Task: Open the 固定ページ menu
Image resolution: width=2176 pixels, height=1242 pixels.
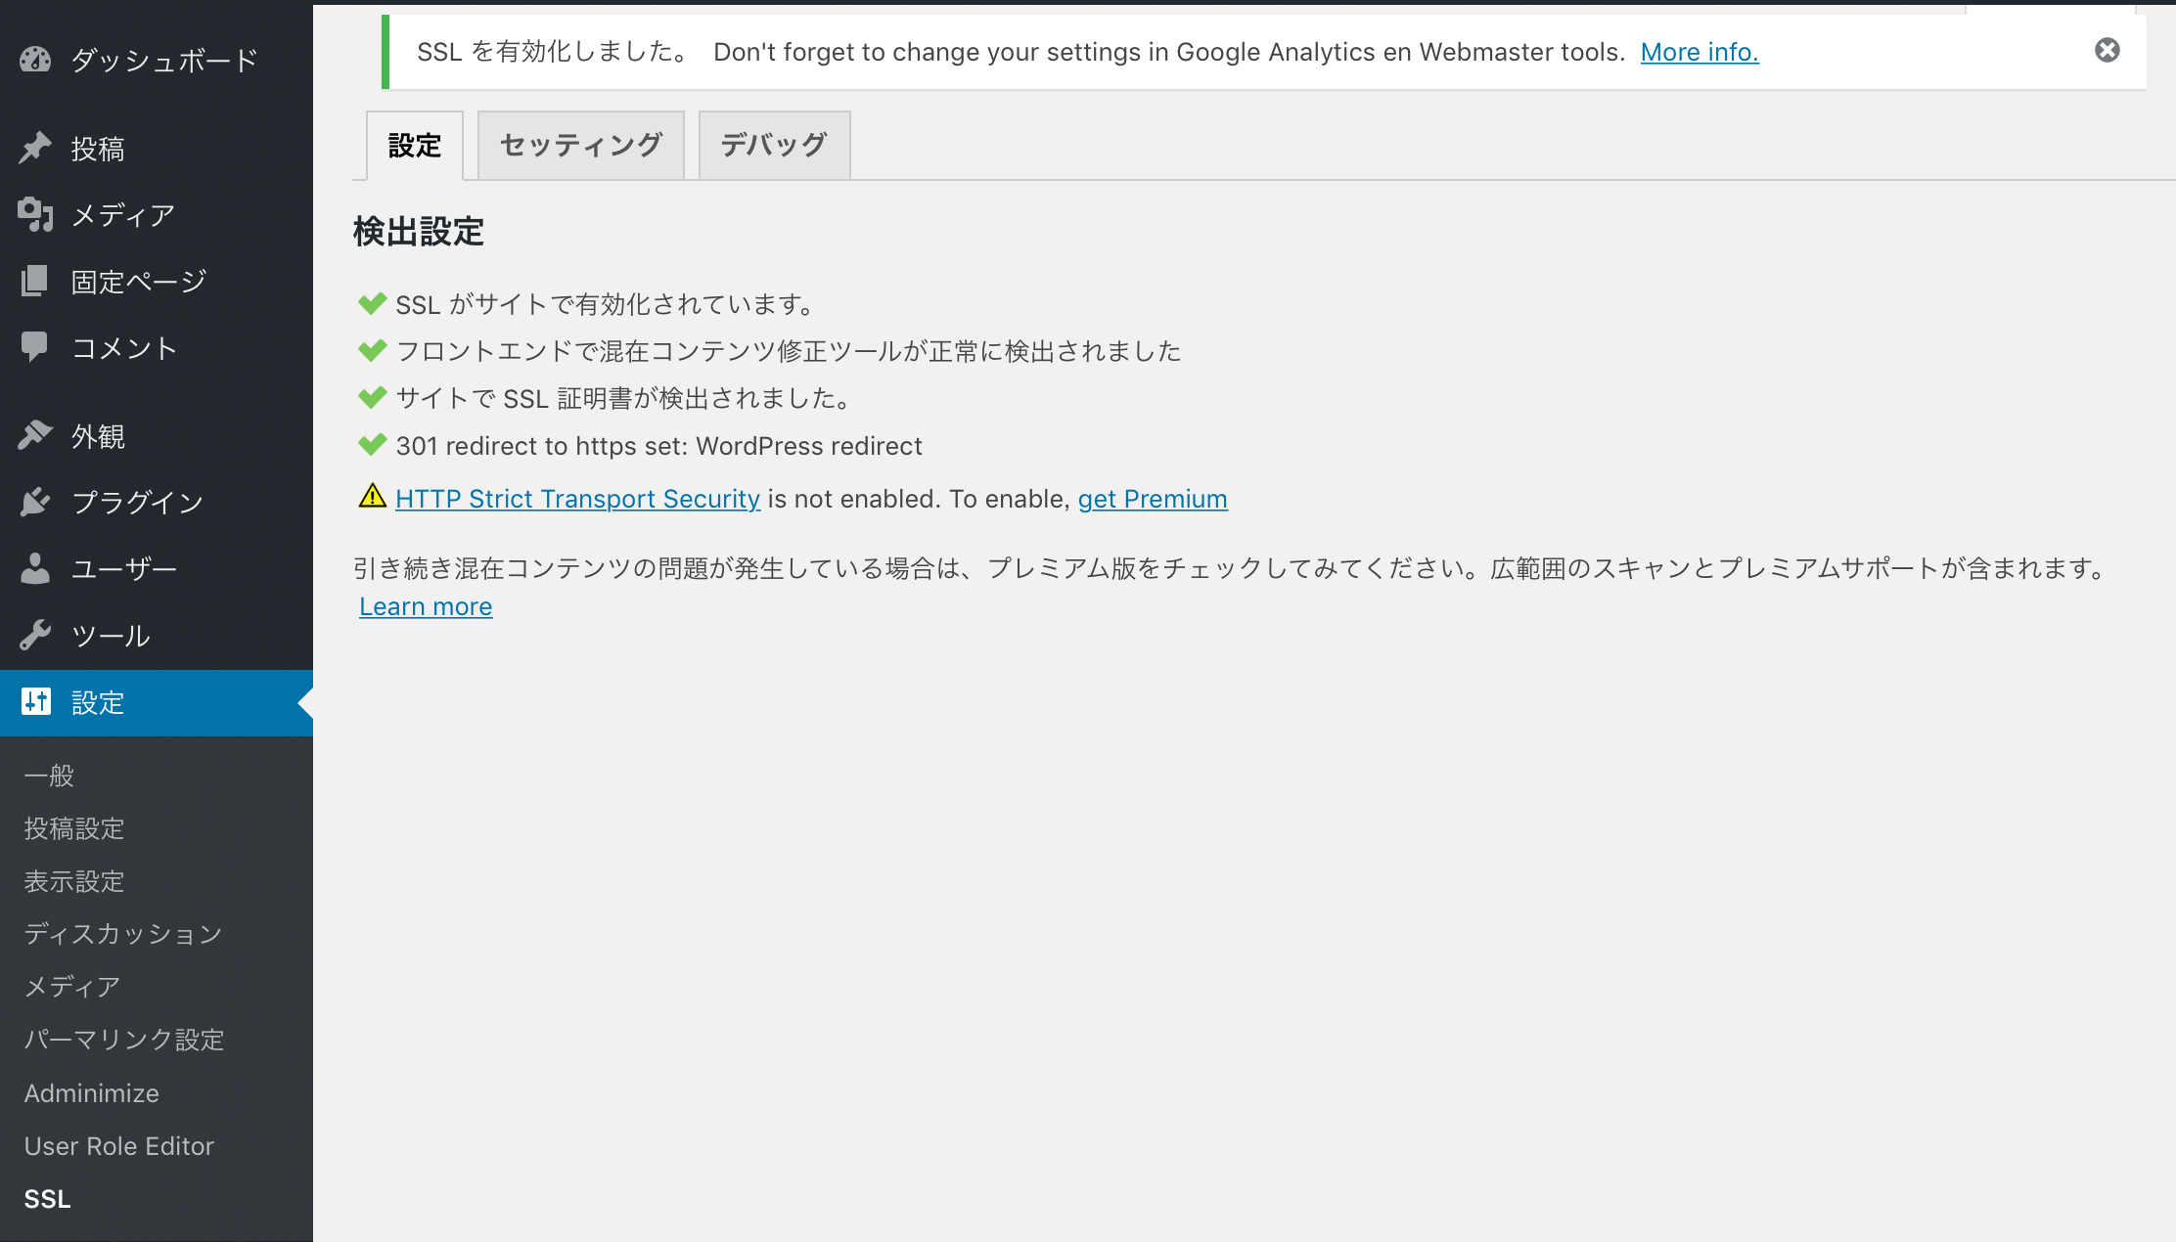Action: pos(157,281)
